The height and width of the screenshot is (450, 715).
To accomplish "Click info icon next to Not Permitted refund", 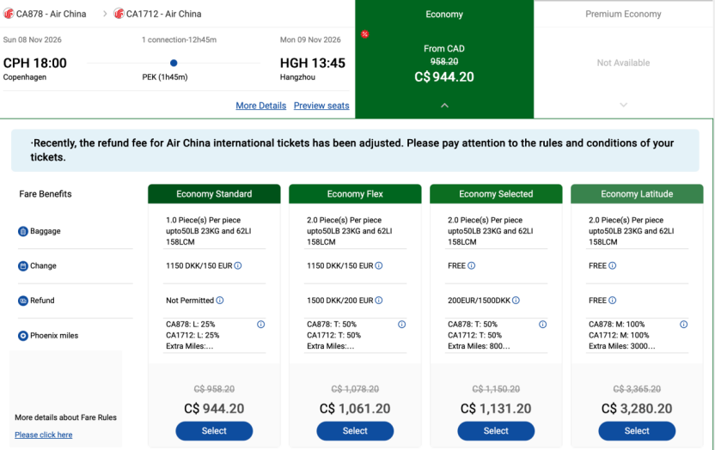I will [x=220, y=301].
